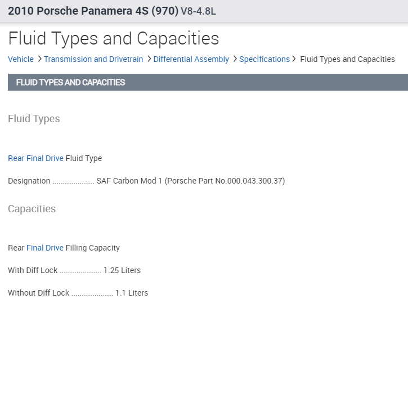Click the FLUID TYPES AND CAPACITIES section header
Screen dimensions: 408x393
70,82
